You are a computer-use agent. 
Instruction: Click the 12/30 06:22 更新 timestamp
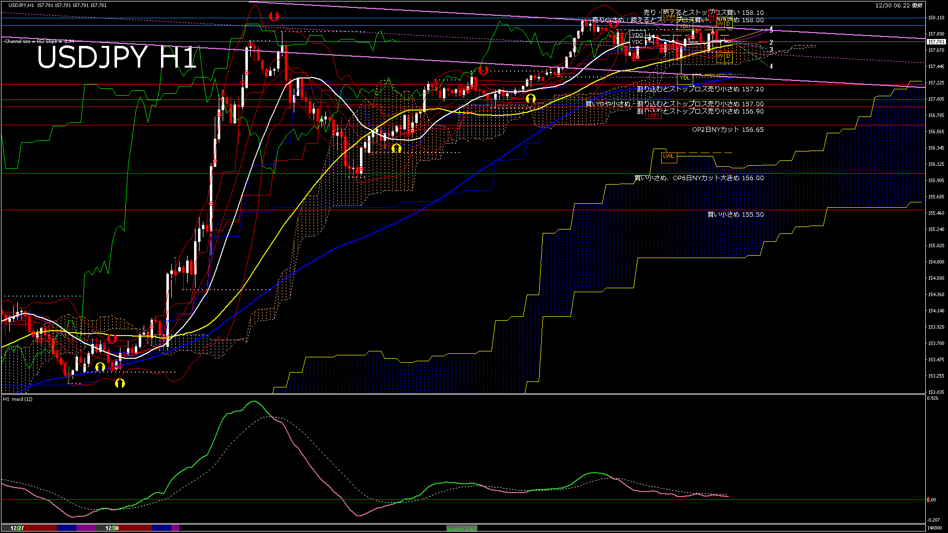tap(899, 5)
